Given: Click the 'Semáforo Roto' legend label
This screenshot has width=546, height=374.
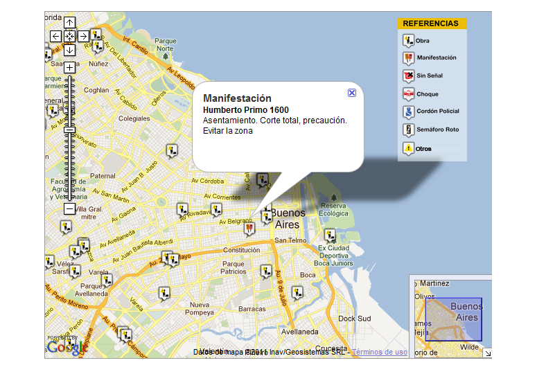Looking at the screenshot, I should [x=438, y=130].
